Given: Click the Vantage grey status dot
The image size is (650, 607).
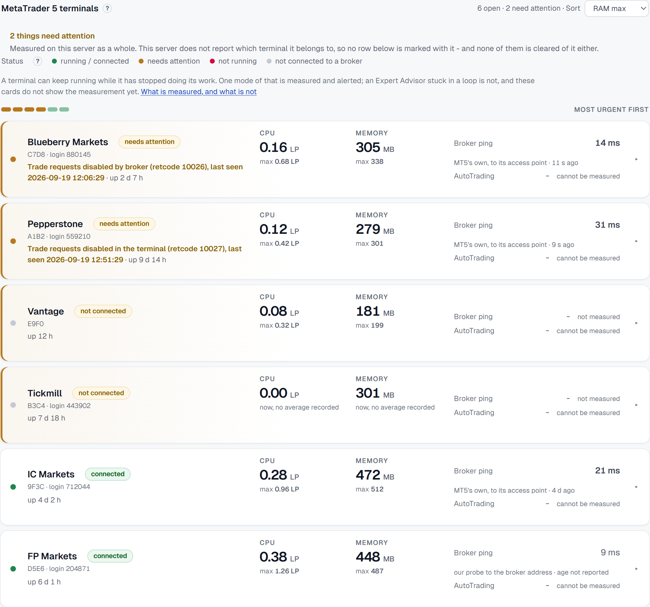Looking at the screenshot, I should point(13,323).
